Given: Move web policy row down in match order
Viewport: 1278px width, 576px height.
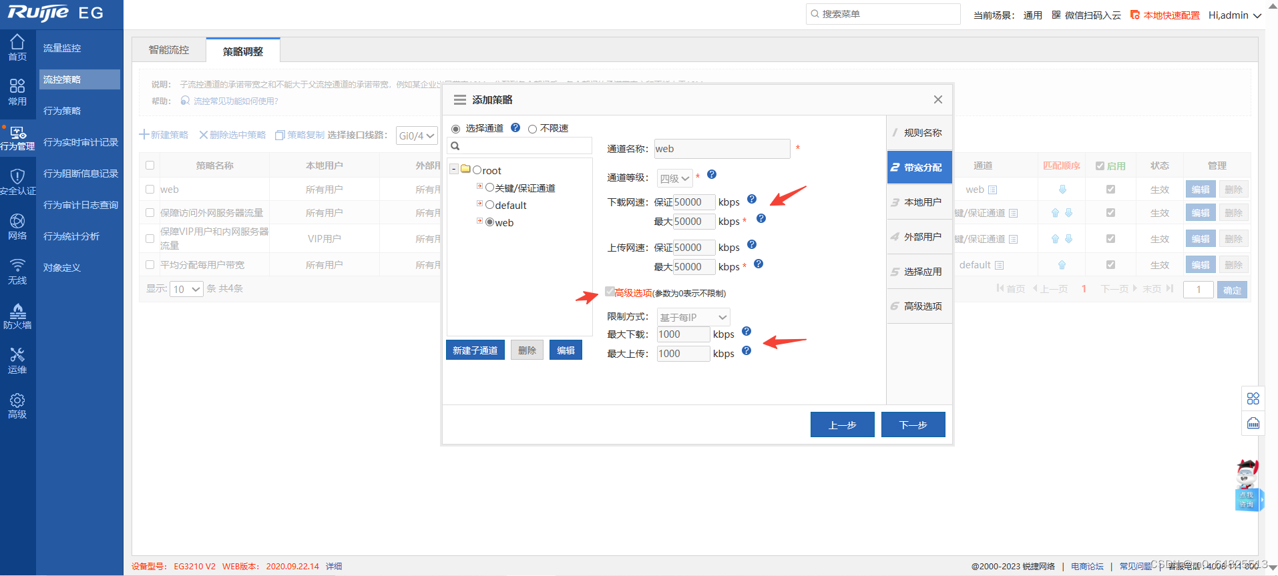Looking at the screenshot, I should click(x=1062, y=190).
